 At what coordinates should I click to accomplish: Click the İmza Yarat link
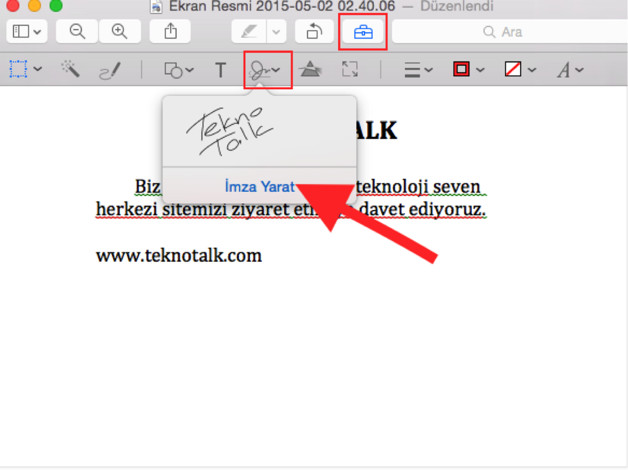click(x=259, y=187)
